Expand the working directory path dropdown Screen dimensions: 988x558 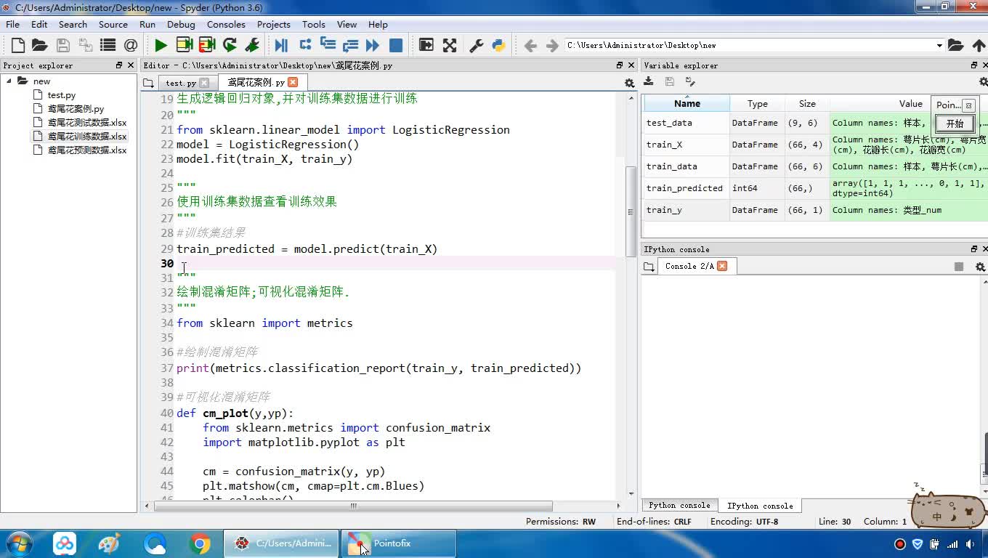tap(939, 46)
